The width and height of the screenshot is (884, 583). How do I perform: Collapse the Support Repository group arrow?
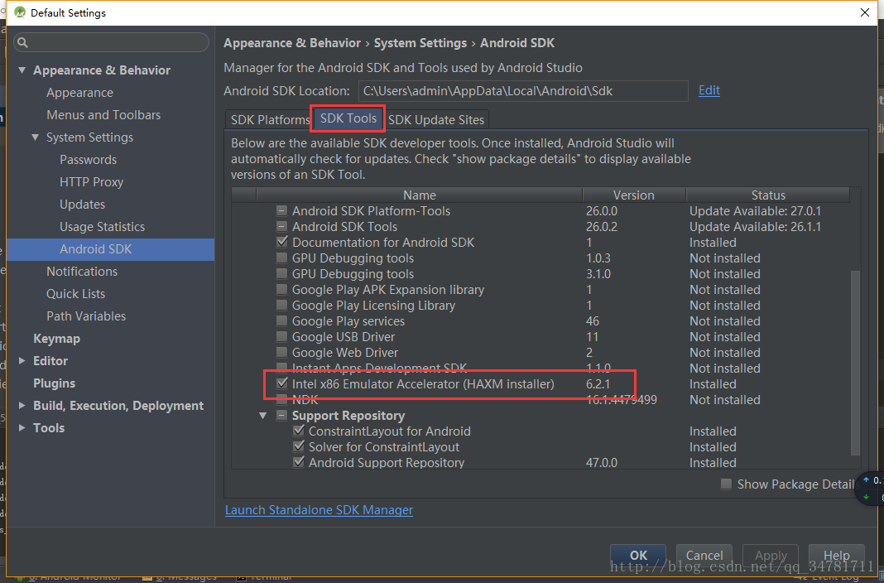(262, 416)
